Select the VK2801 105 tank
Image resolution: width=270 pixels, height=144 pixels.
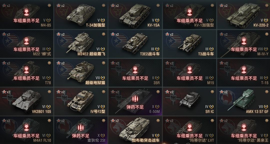pyautogui.click(x=26, y=101)
